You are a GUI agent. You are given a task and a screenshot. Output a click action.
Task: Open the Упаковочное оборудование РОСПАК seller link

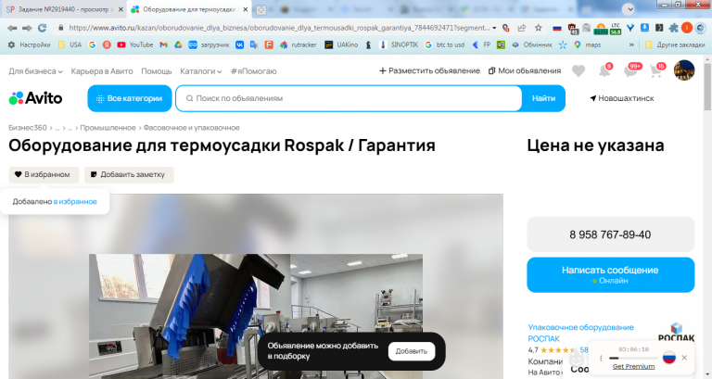[580, 333]
